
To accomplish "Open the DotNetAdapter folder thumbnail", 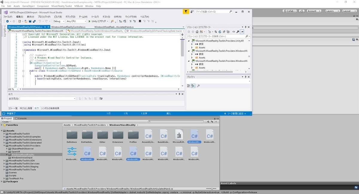I will [87, 136].
